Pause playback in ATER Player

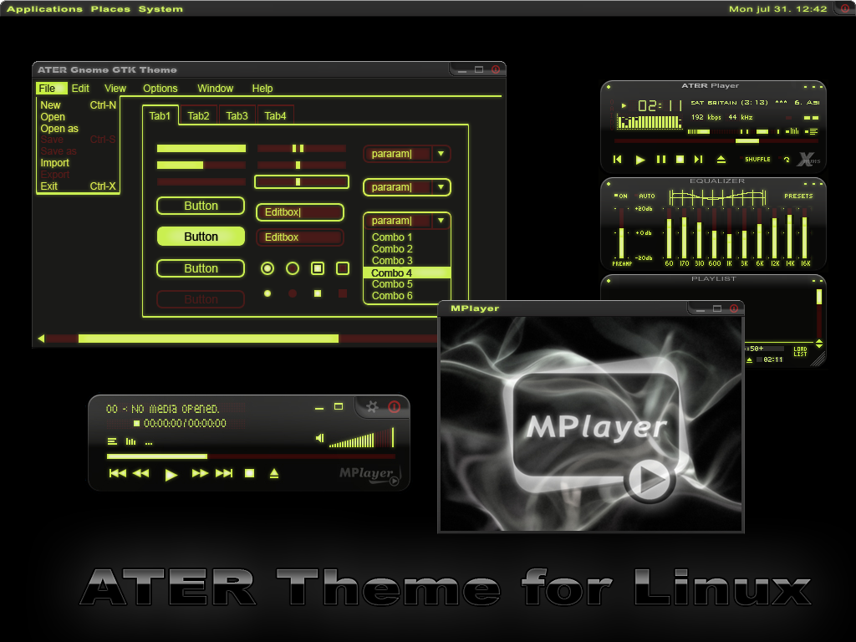[661, 160]
